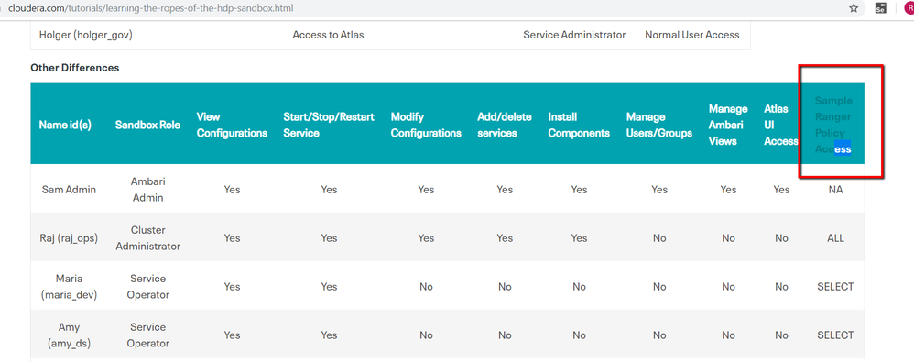Click Maria's Install Components 'No'
This screenshot has width=914, height=362.
click(579, 286)
